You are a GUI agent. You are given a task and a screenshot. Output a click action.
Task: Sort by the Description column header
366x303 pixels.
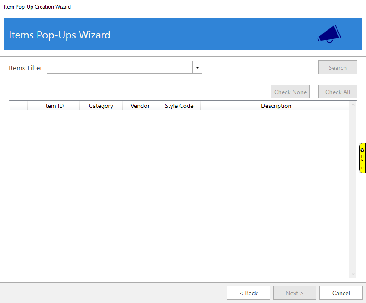(276, 106)
